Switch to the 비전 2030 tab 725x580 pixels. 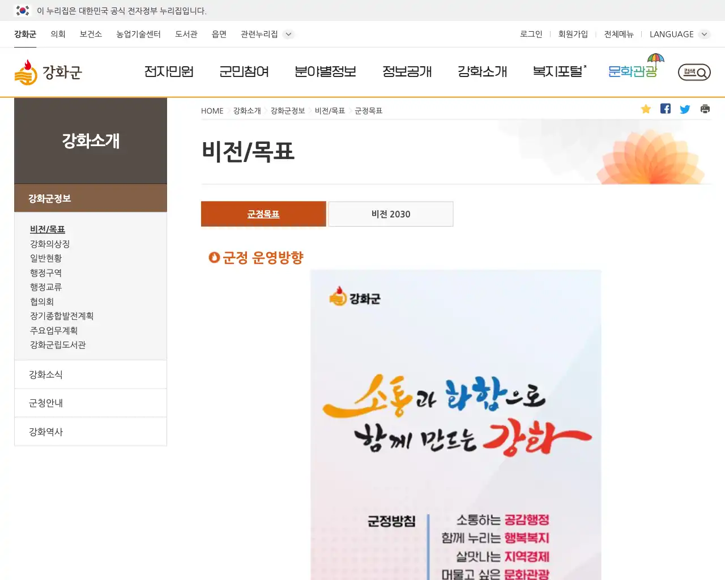[390, 214]
